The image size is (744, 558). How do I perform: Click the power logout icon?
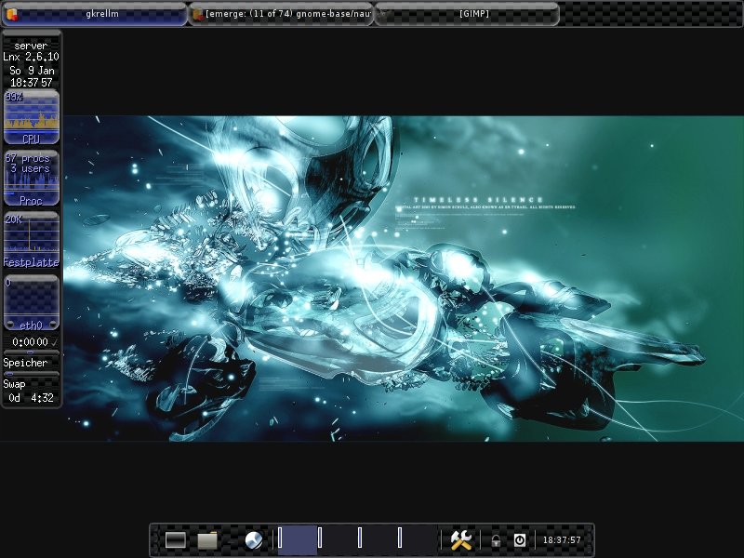tap(520, 540)
